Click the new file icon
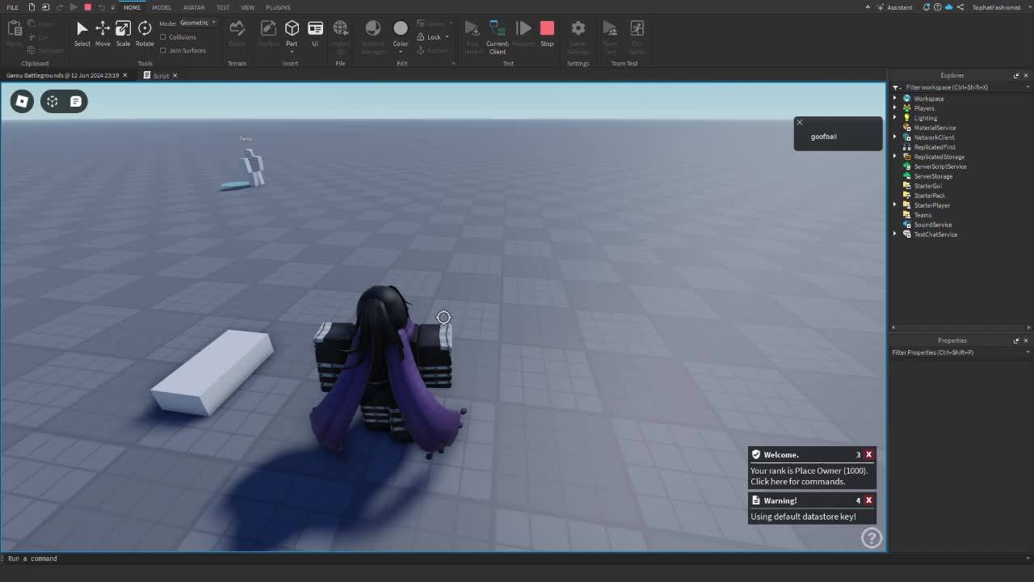 click(31, 7)
